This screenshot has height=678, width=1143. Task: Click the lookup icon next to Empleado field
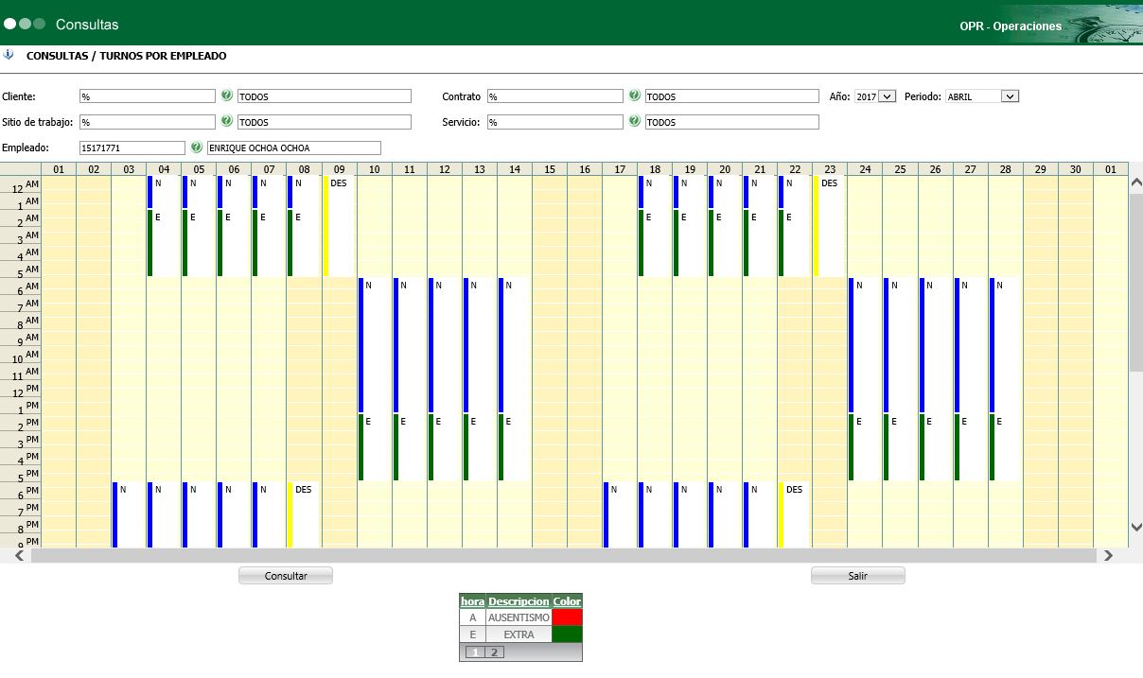tap(197, 148)
